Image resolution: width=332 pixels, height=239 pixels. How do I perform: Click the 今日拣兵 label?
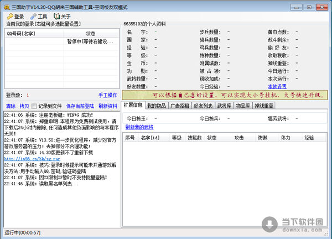click(x=210, y=118)
